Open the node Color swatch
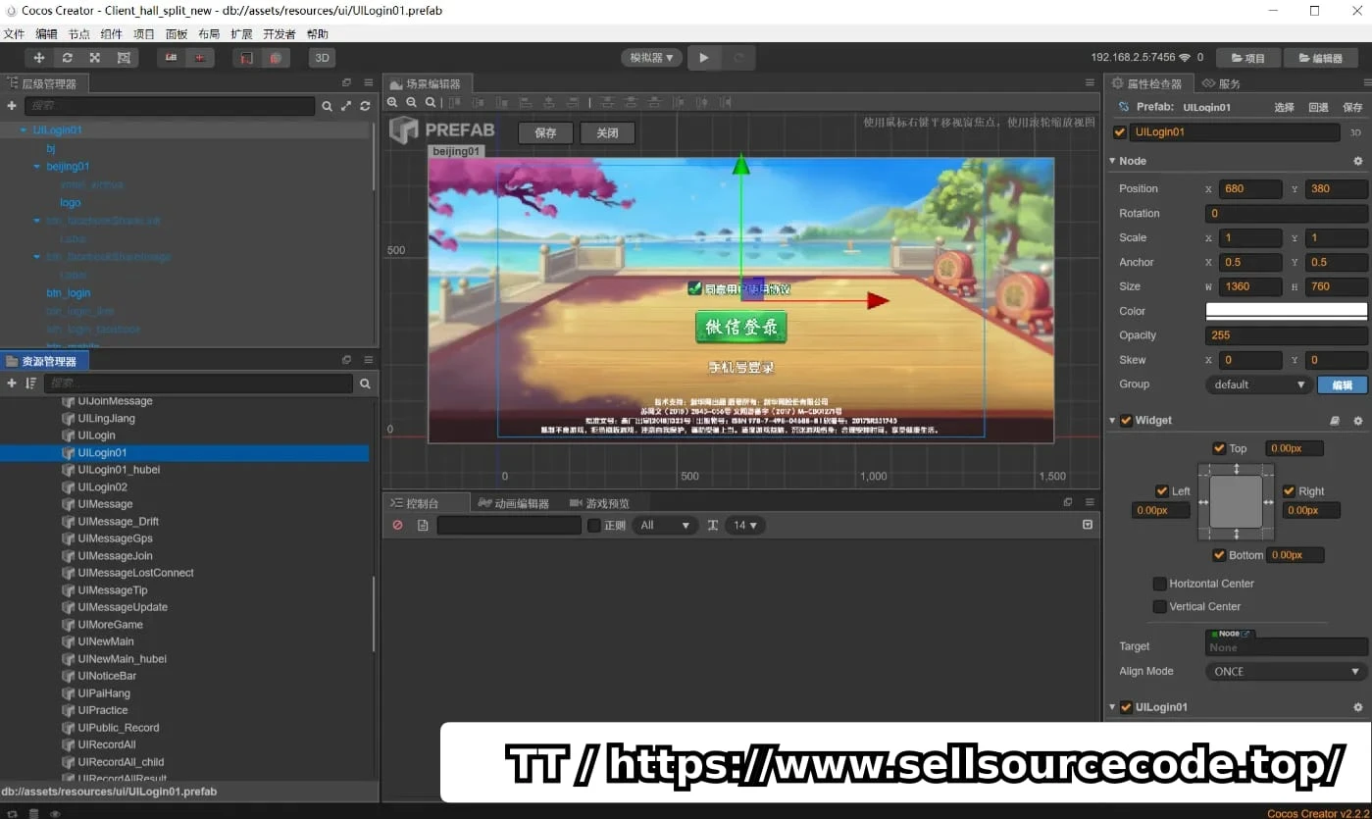 coord(1286,311)
